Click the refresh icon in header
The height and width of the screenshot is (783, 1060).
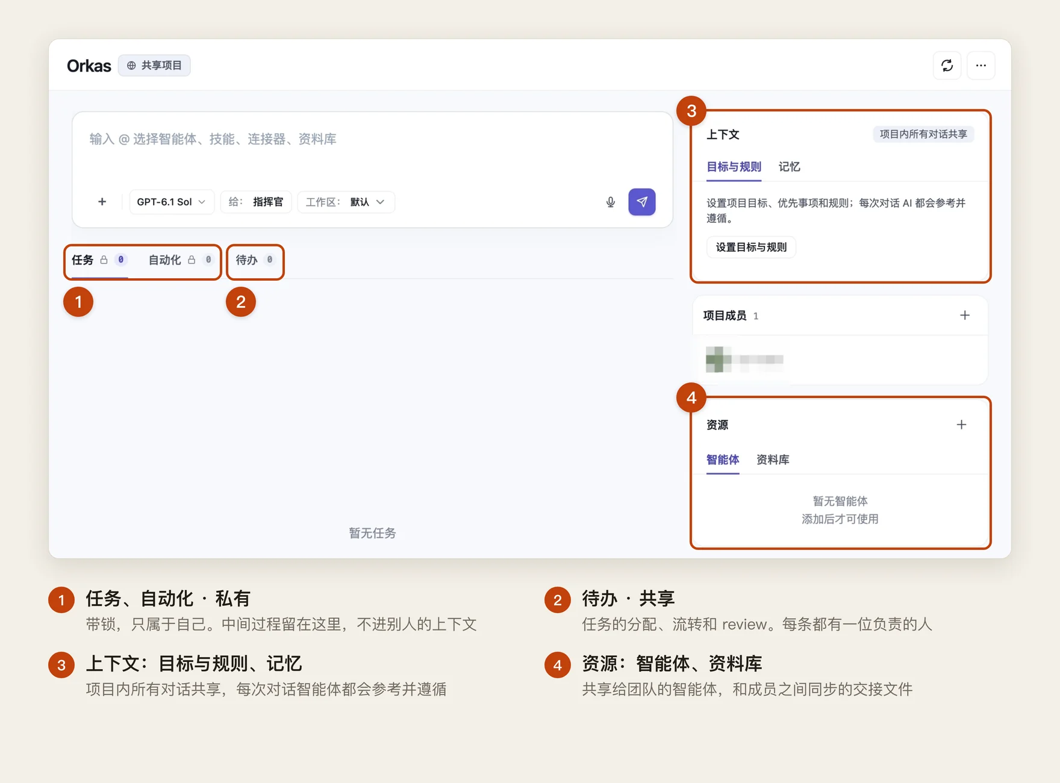[947, 65]
